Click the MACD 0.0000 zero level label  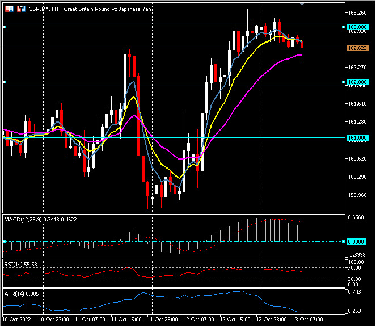[357, 242]
